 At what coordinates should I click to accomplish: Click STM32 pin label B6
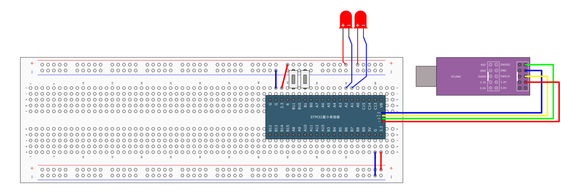click(346, 129)
